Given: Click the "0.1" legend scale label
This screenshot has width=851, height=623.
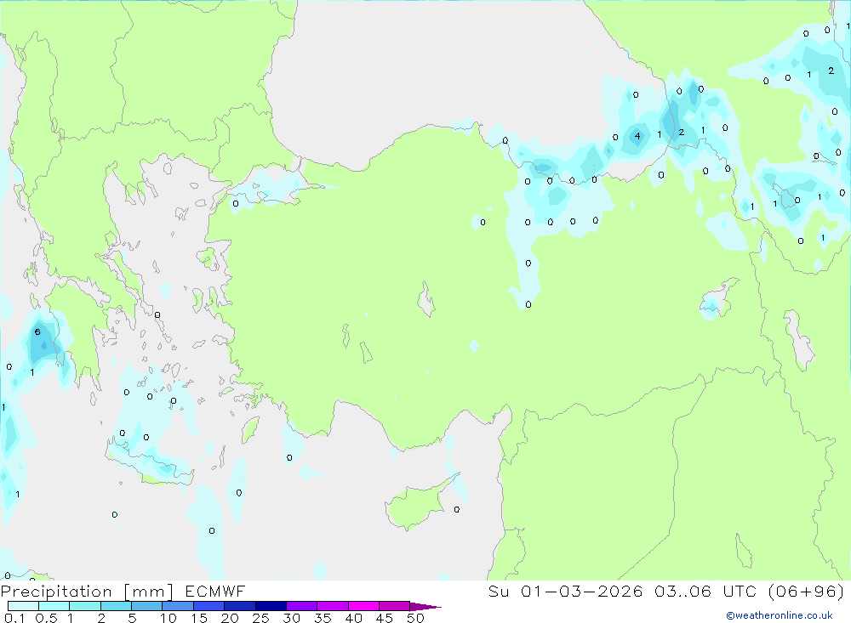Looking at the screenshot, I should (x=14, y=618).
